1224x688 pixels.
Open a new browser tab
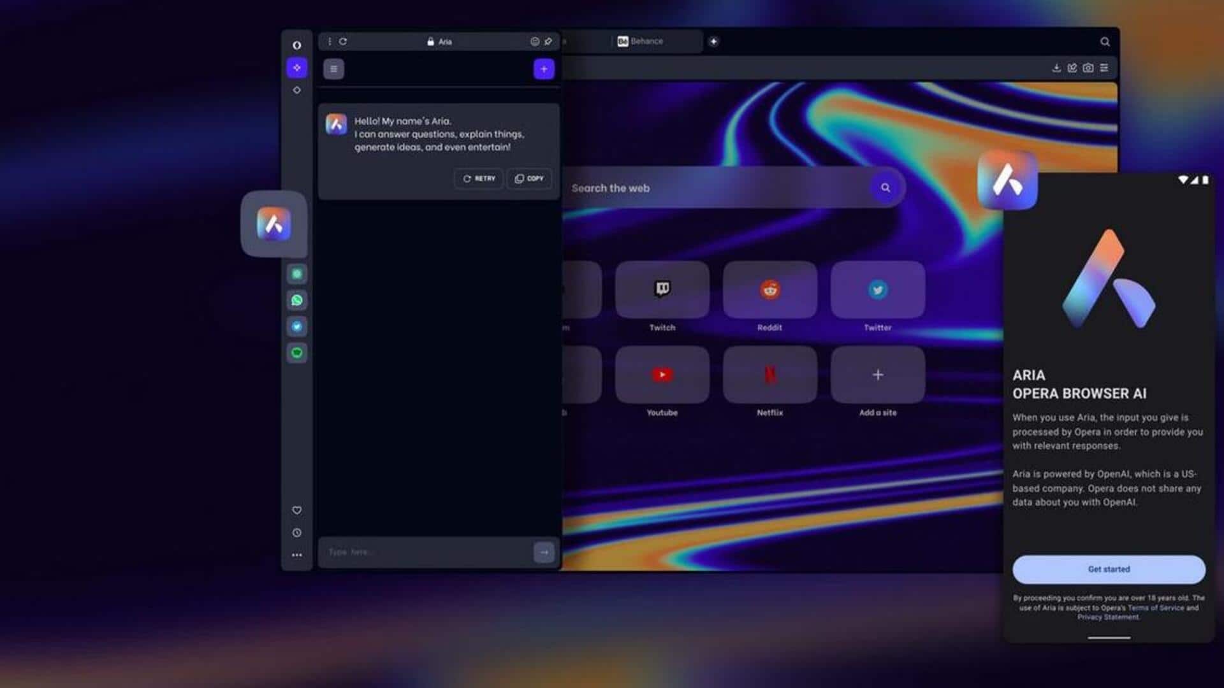pyautogui.click(x=713, y=41)
